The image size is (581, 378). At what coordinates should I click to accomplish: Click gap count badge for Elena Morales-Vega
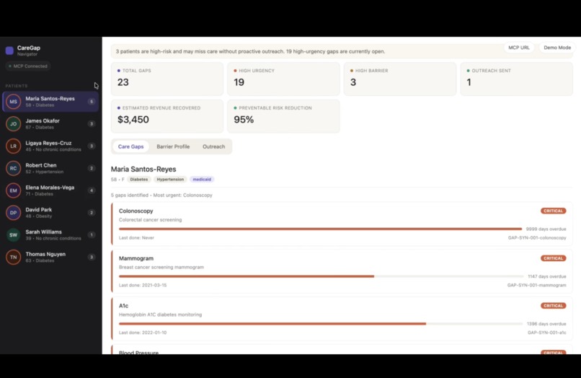point(92,190)
